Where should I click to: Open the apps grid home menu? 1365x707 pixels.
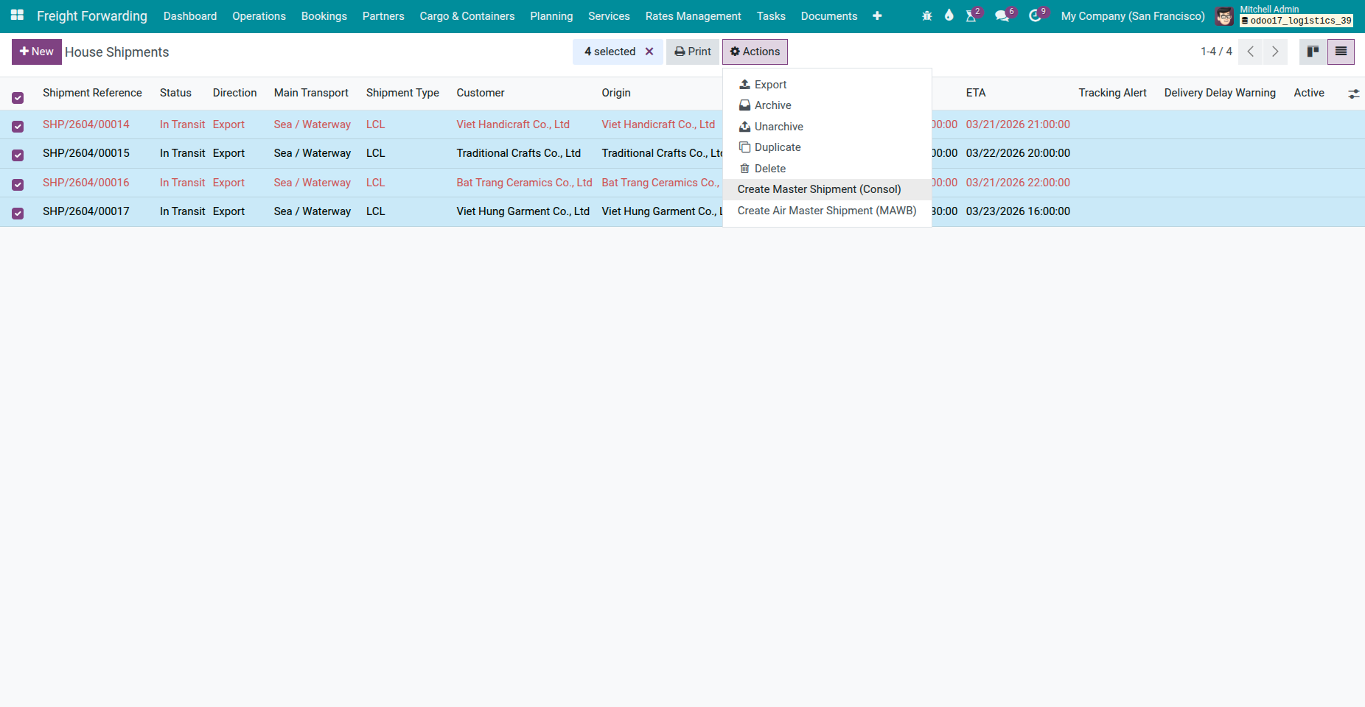point(17,15)
